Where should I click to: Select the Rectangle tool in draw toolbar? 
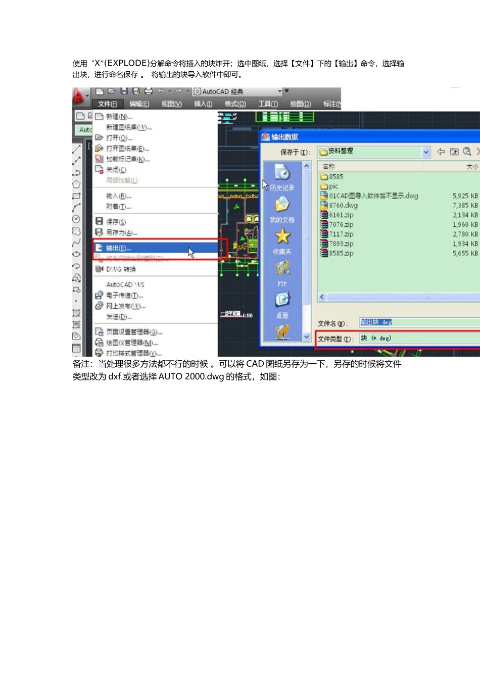tap(77, 196)
